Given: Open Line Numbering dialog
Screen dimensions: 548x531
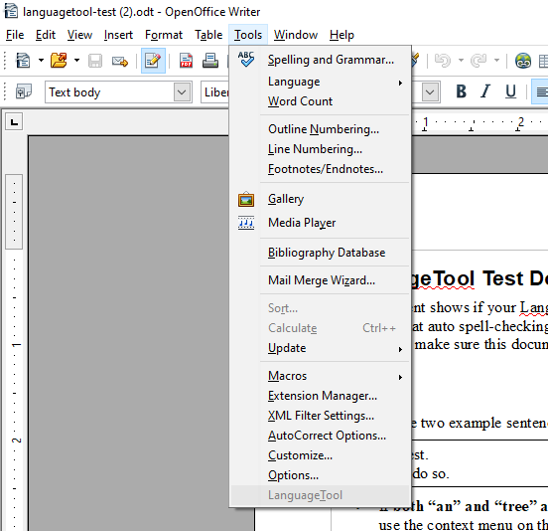Looking at the screenshot, I should [x=320, y=149].
